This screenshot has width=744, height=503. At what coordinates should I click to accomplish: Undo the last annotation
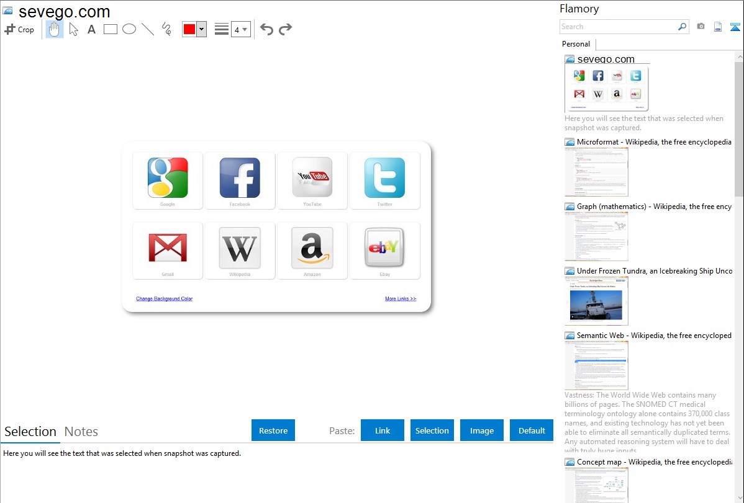click(x=266, y=29)
